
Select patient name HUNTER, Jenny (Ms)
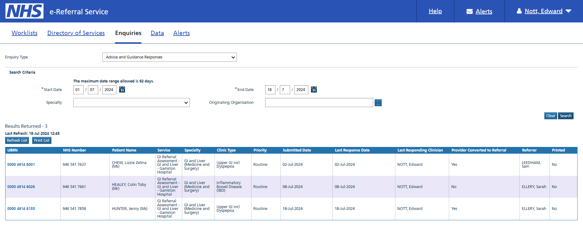click(130, 209)
